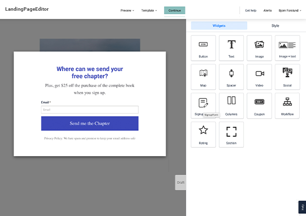This screenshot has width=306, height=216.
Task: Select the blurred header image behind the form
Action: pos(90,45)
